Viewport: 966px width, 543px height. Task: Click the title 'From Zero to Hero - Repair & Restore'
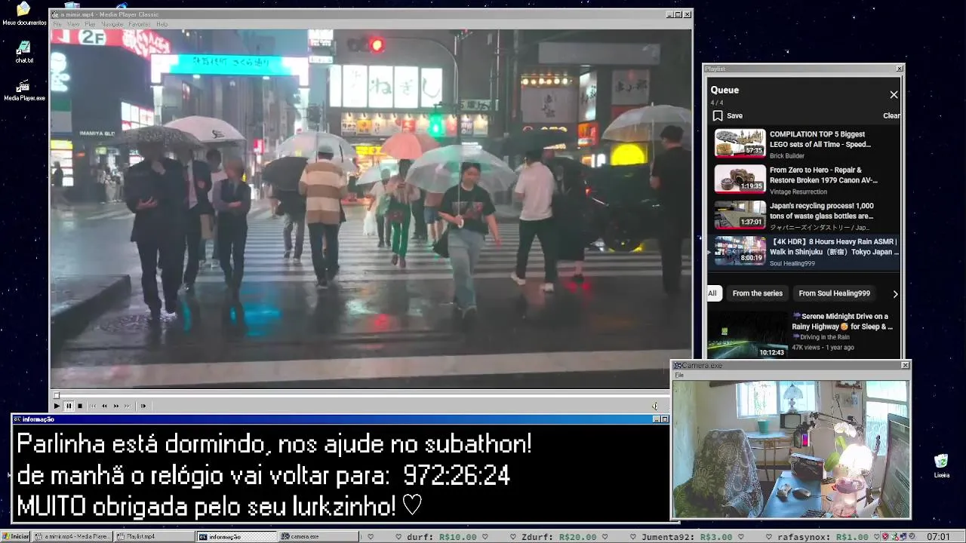[x=823, y=175]
